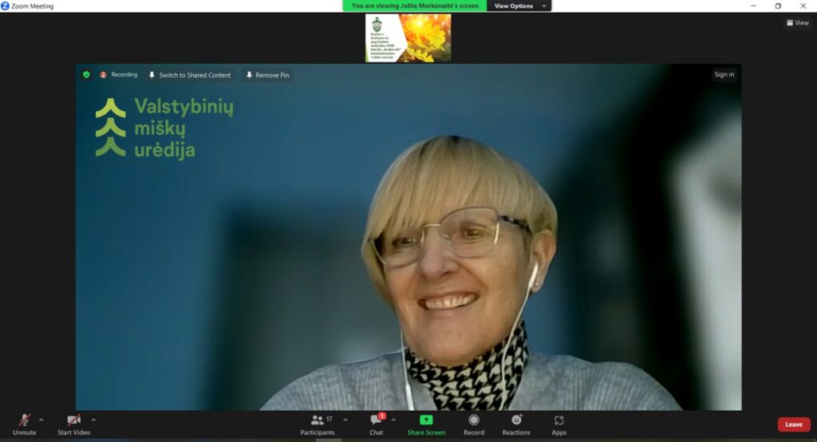Expand video options arrow beside Start Video
Screen dimensions: 817x442
click(93, 420)
